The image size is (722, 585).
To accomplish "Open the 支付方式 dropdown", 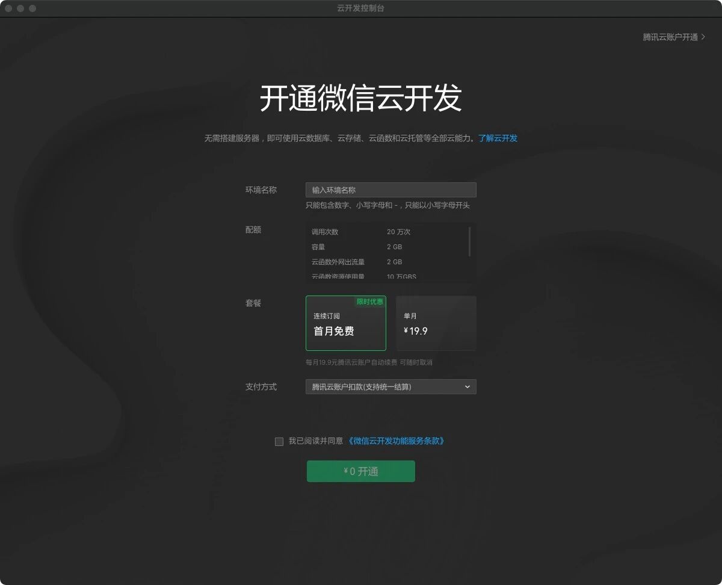I will point(391,387).
